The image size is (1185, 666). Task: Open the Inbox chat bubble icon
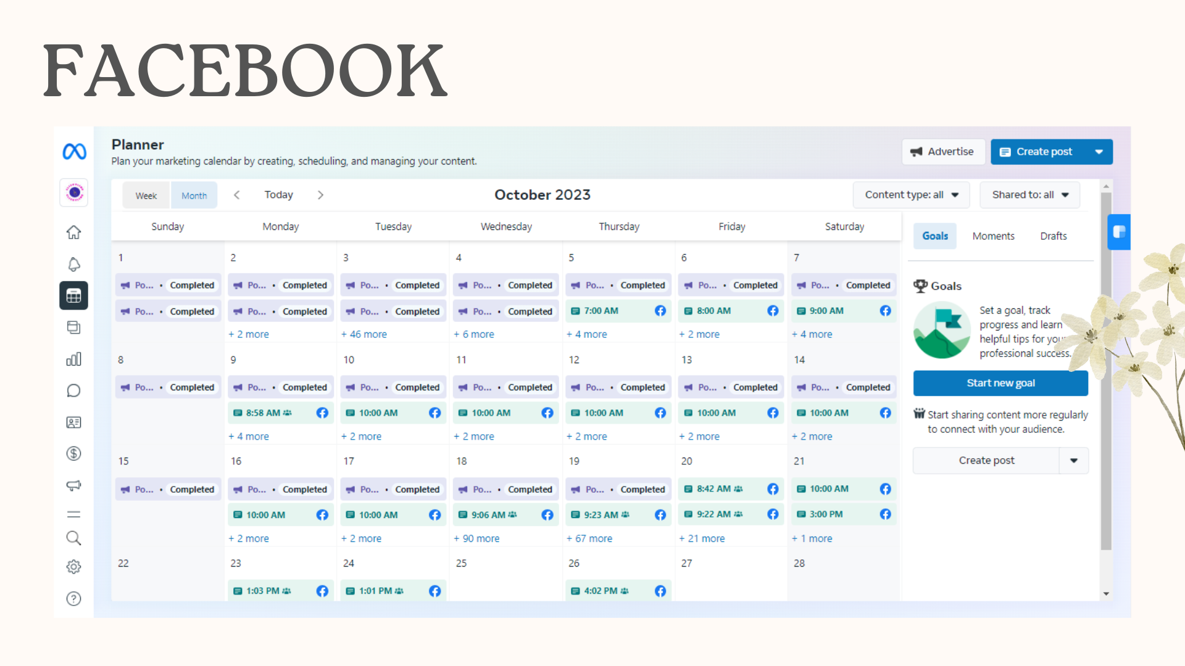coord(73,390)
